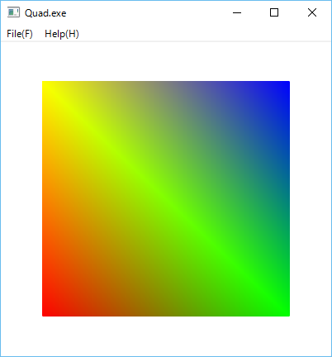The height and width of the screenshot is (357, 332).
Task: Click the red corner of the gradient quad
Action: [47, 311]
